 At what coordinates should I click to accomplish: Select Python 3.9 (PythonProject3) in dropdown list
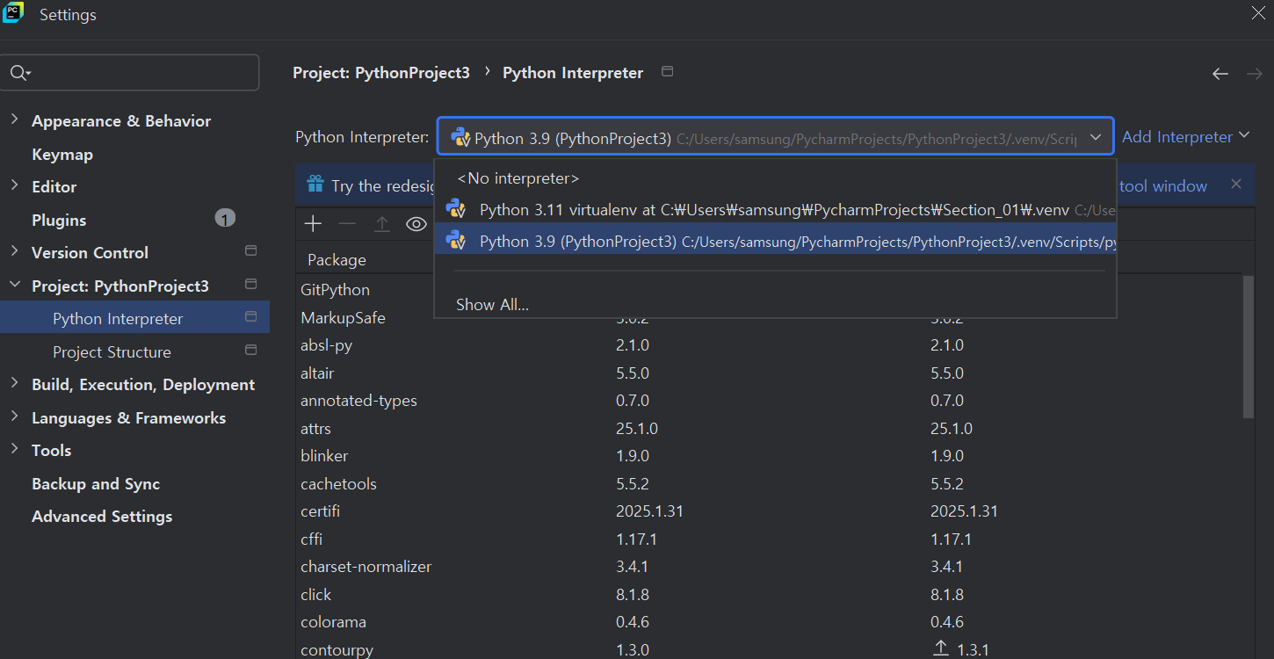click(x=776, y=240)
